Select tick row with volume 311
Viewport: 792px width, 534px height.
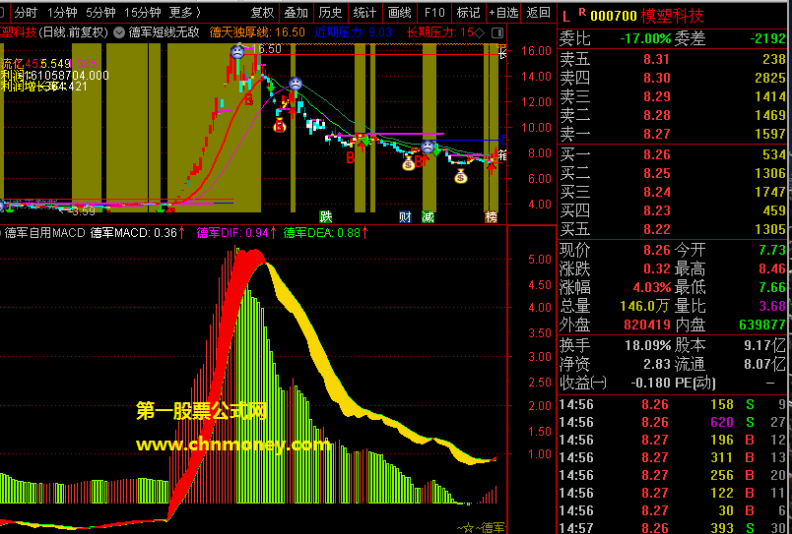[673, 457]
